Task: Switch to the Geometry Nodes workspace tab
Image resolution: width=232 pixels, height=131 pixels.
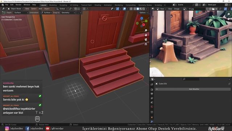Action: tap(145, 5)
